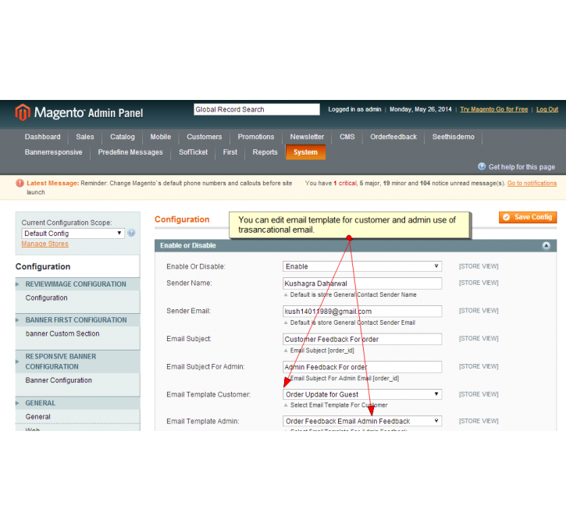Open the First menu
This screenshot has height=531, width=566.
click(230, 152)
